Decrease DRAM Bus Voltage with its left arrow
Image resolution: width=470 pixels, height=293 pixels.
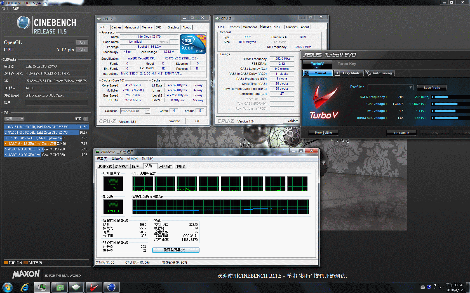tap(432, 118)
